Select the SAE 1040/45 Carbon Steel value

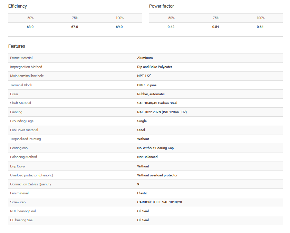coord(157,103)
